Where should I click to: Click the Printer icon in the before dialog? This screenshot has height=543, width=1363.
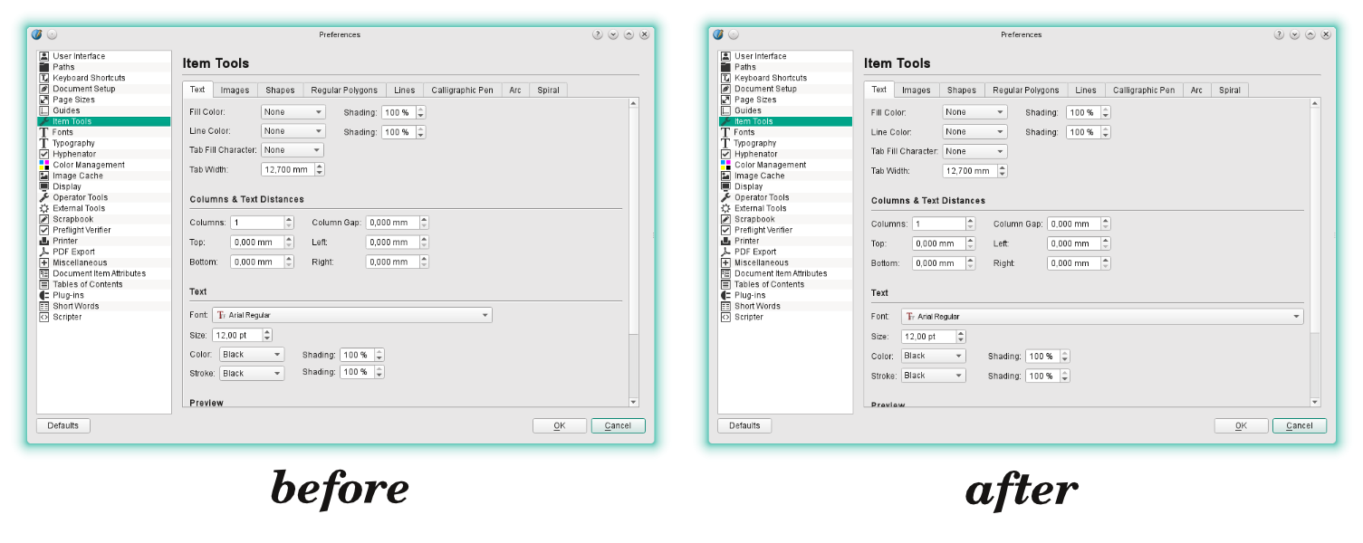(x=43, y=241)
